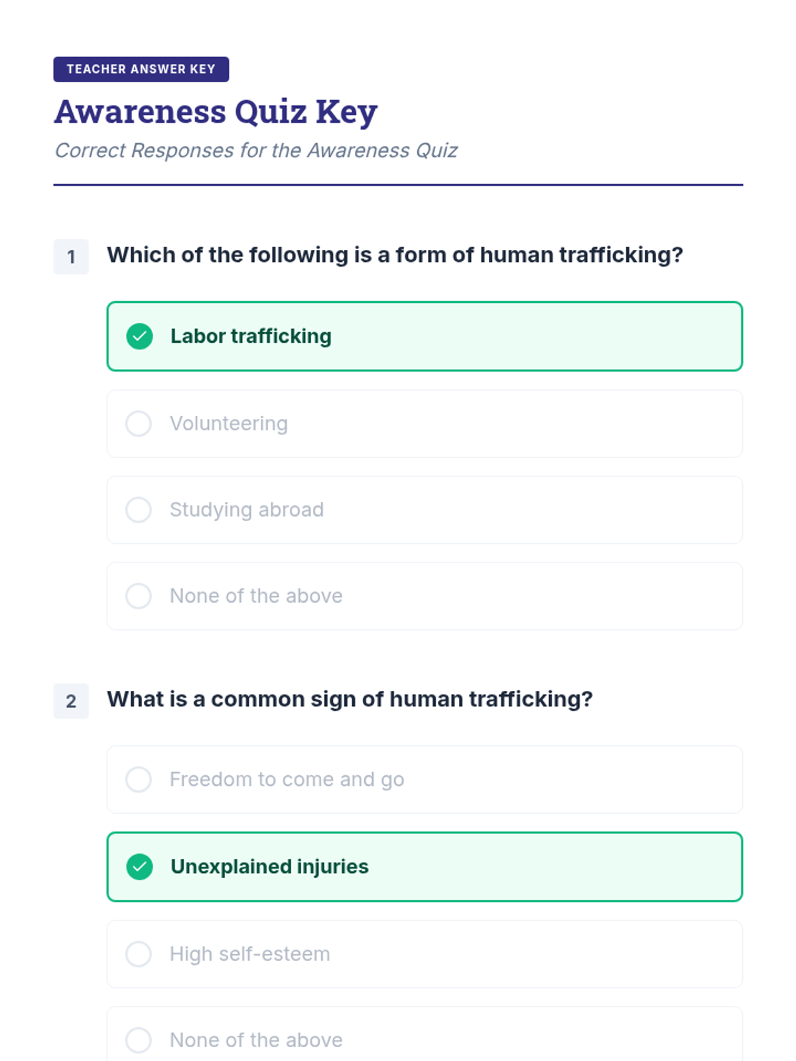This screenshot has height=1061, width=796.
Task: Click the Studying abroad option label
Action: tap(247, 510)
